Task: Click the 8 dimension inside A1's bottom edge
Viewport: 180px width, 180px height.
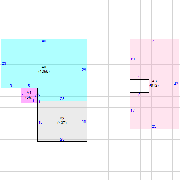Action: [x=34, y=100]
